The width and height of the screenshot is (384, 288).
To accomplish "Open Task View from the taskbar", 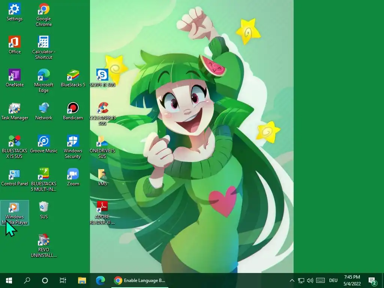I will pos(63,280).
